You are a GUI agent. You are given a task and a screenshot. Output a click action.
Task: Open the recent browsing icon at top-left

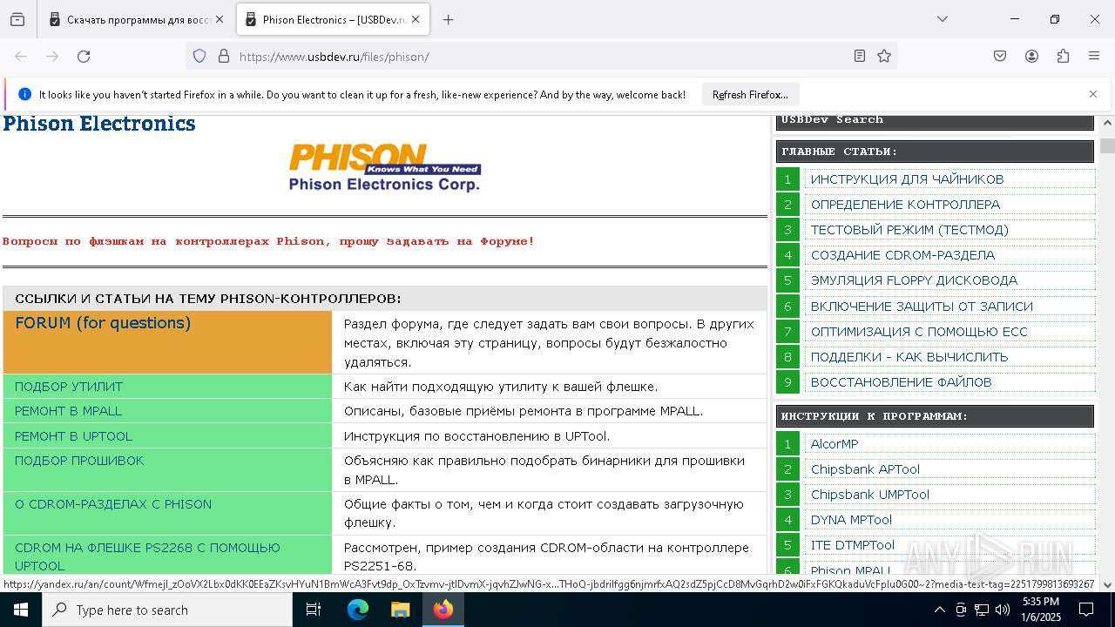(17, 19)
